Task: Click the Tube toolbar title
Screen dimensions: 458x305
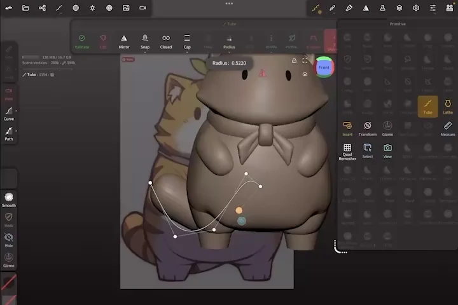Action: [230, 24]
